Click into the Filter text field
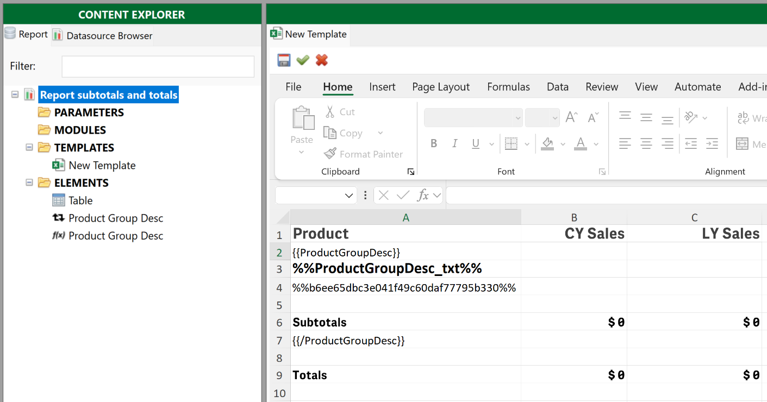 (x=158, y=66)
